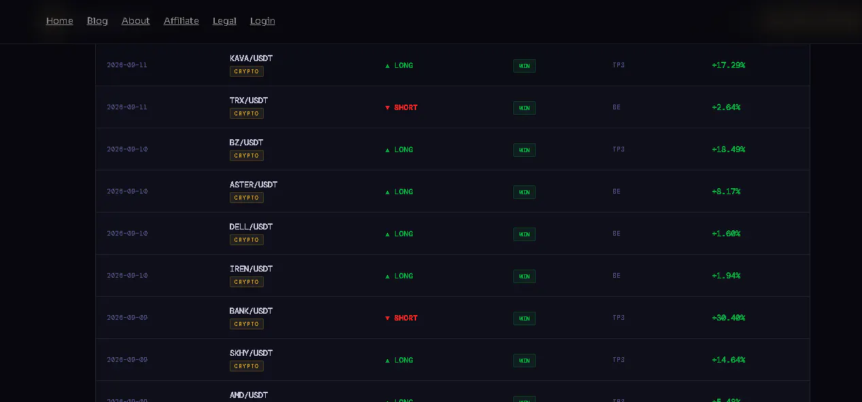This screenshot has width=862, height=402.
Task: Click the LONG indicator in BZ/USDT row
Action: tap(399, 150)
